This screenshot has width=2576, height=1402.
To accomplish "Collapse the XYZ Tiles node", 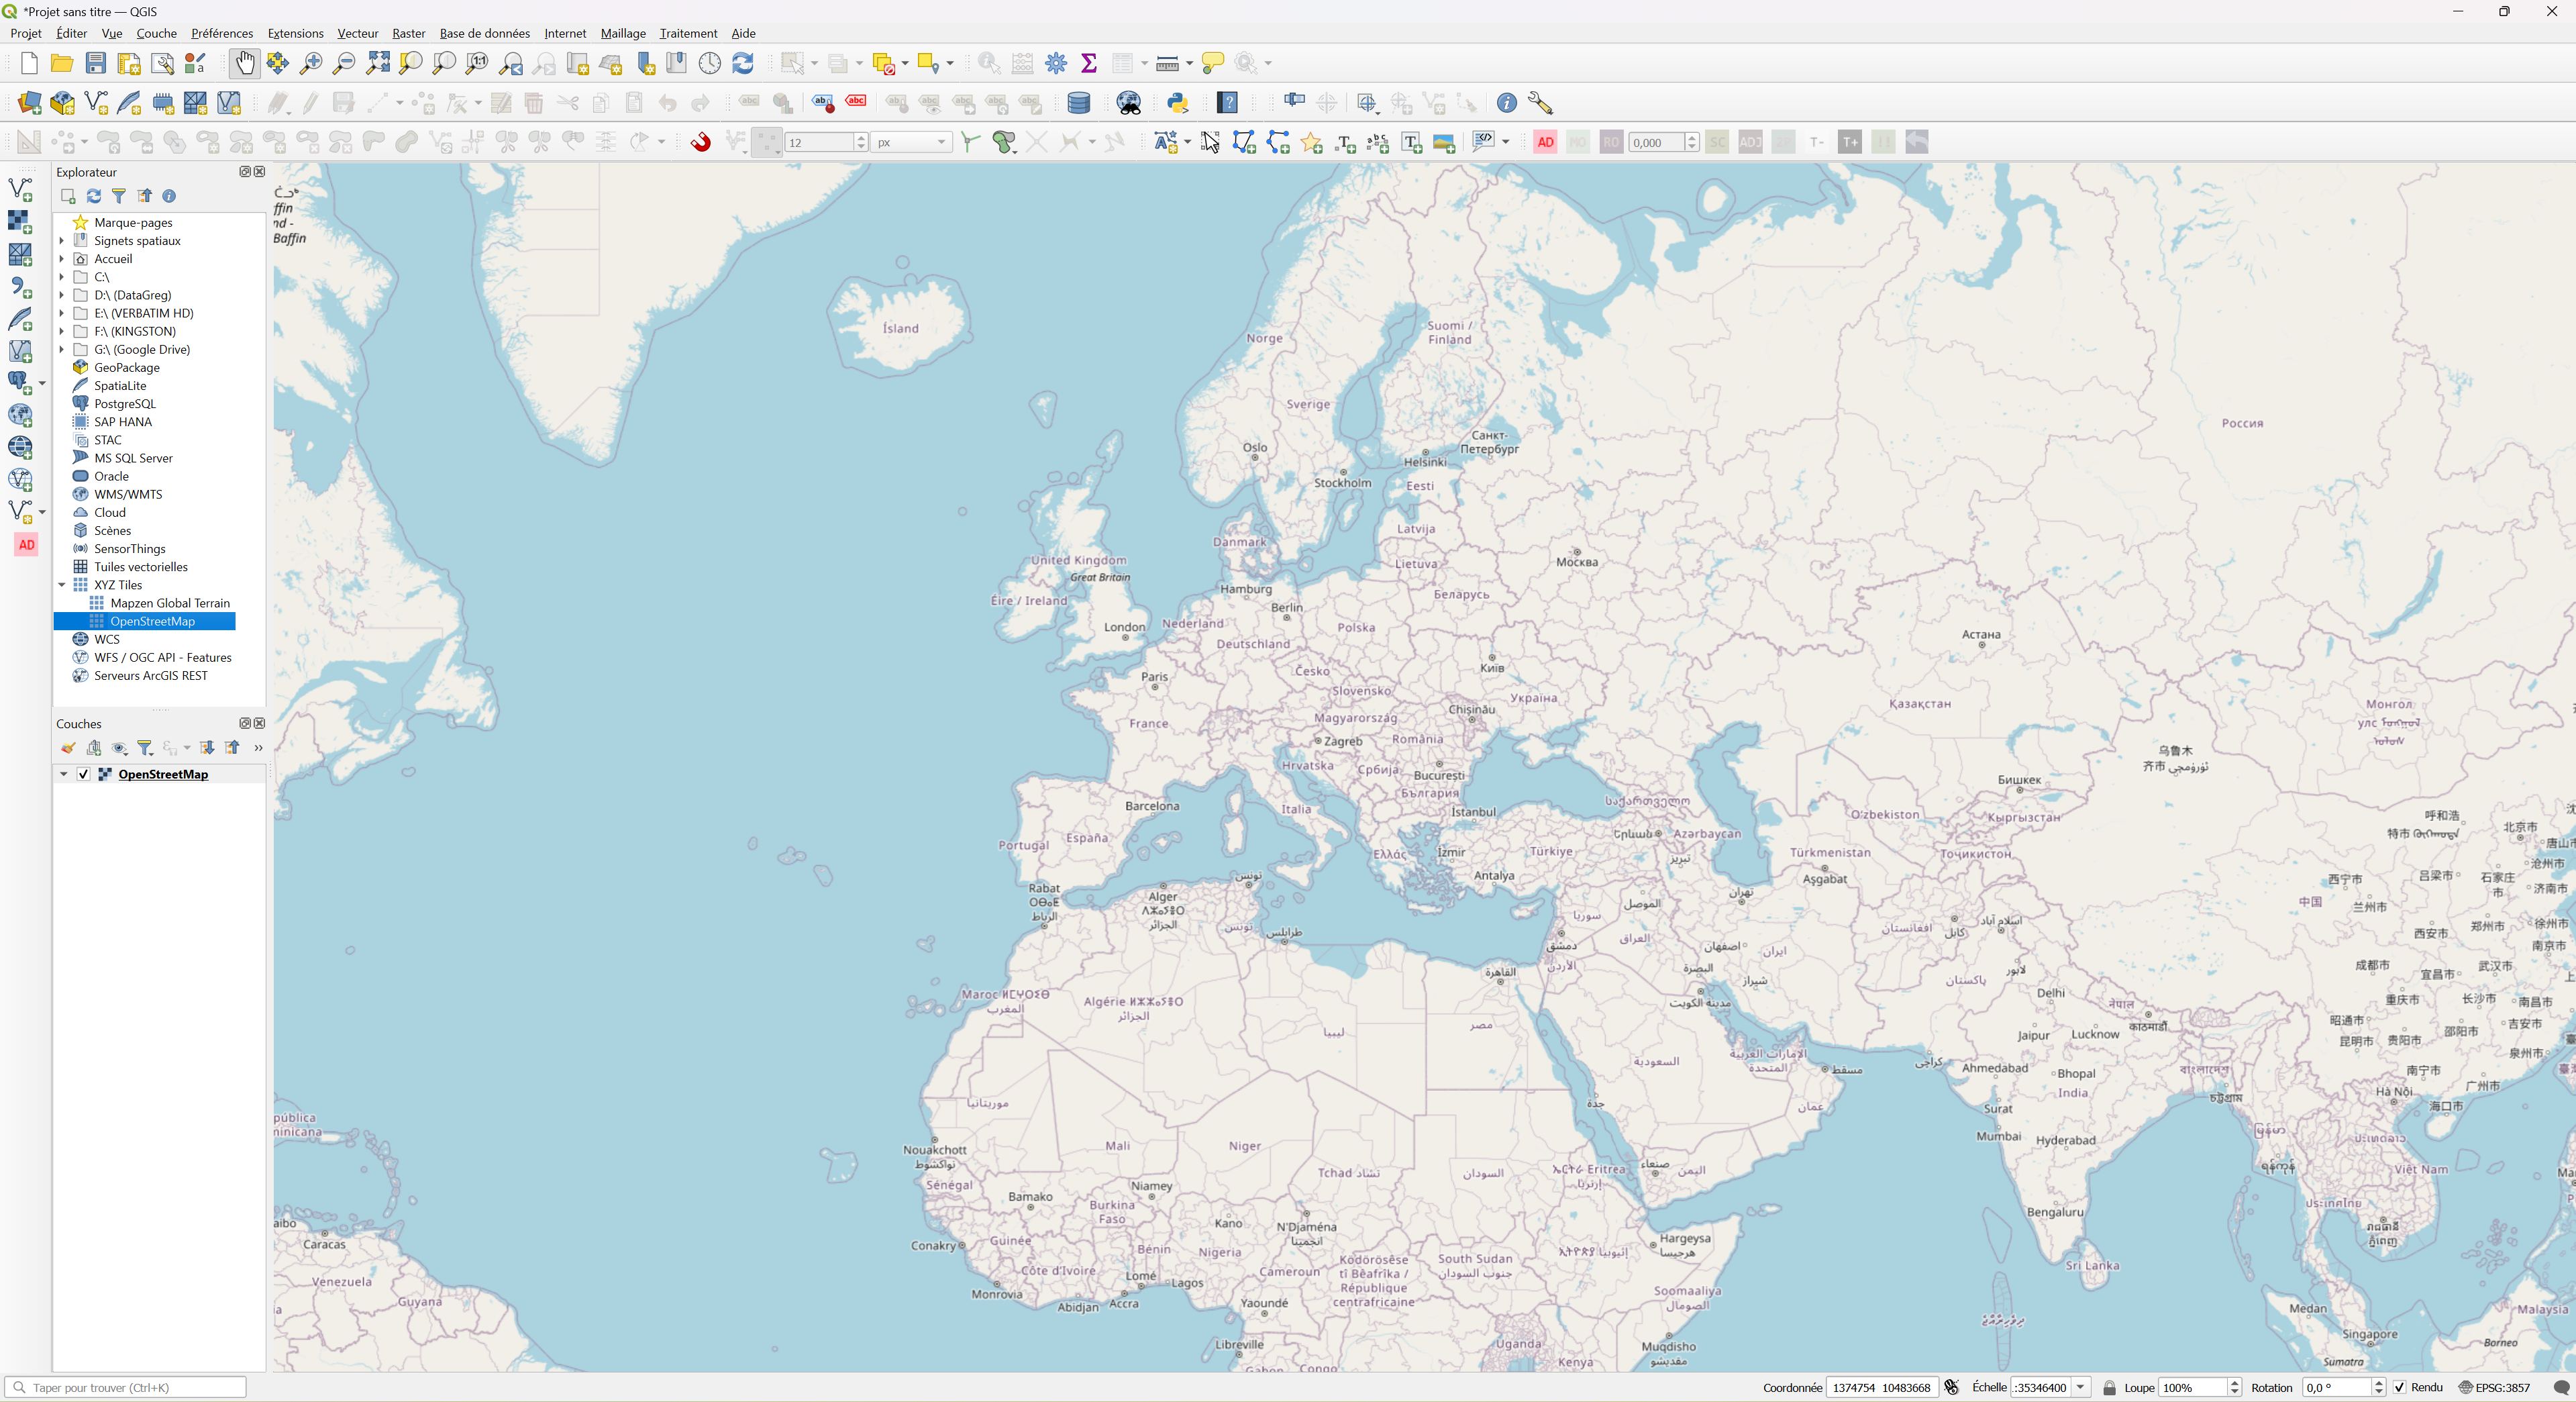I will 62,585.
